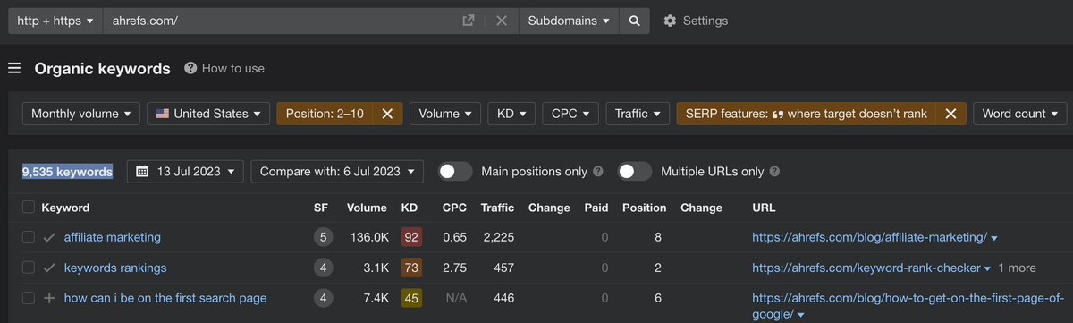The width and height of the screenshot is (1073, 323).
Task: Sort by the SF column header
Action: click(x=321, y=208)
